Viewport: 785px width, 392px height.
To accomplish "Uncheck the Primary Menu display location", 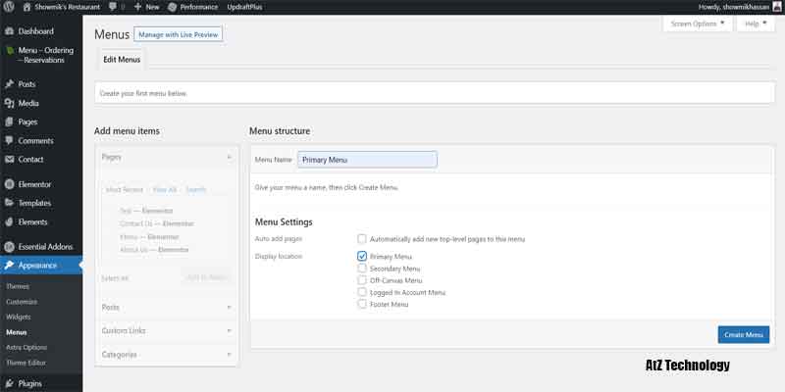I will [x=362, y=256].
